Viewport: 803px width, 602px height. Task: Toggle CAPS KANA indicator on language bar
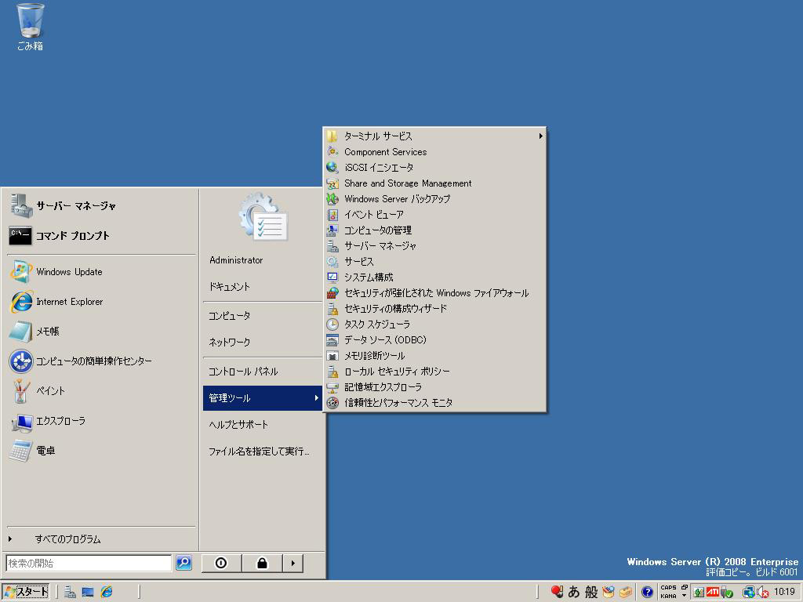(x=668, y=592)
